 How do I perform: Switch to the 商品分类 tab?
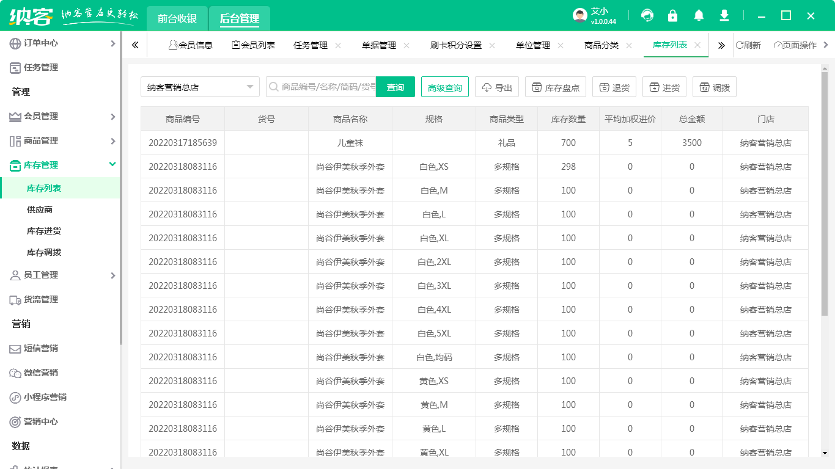601,45
